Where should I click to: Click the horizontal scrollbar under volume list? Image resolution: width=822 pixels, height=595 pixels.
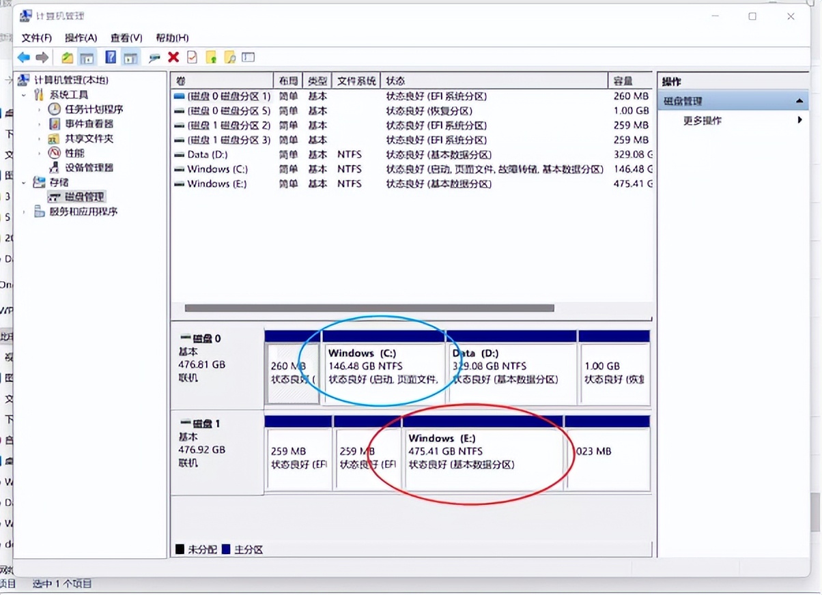(x=369, y=308)
